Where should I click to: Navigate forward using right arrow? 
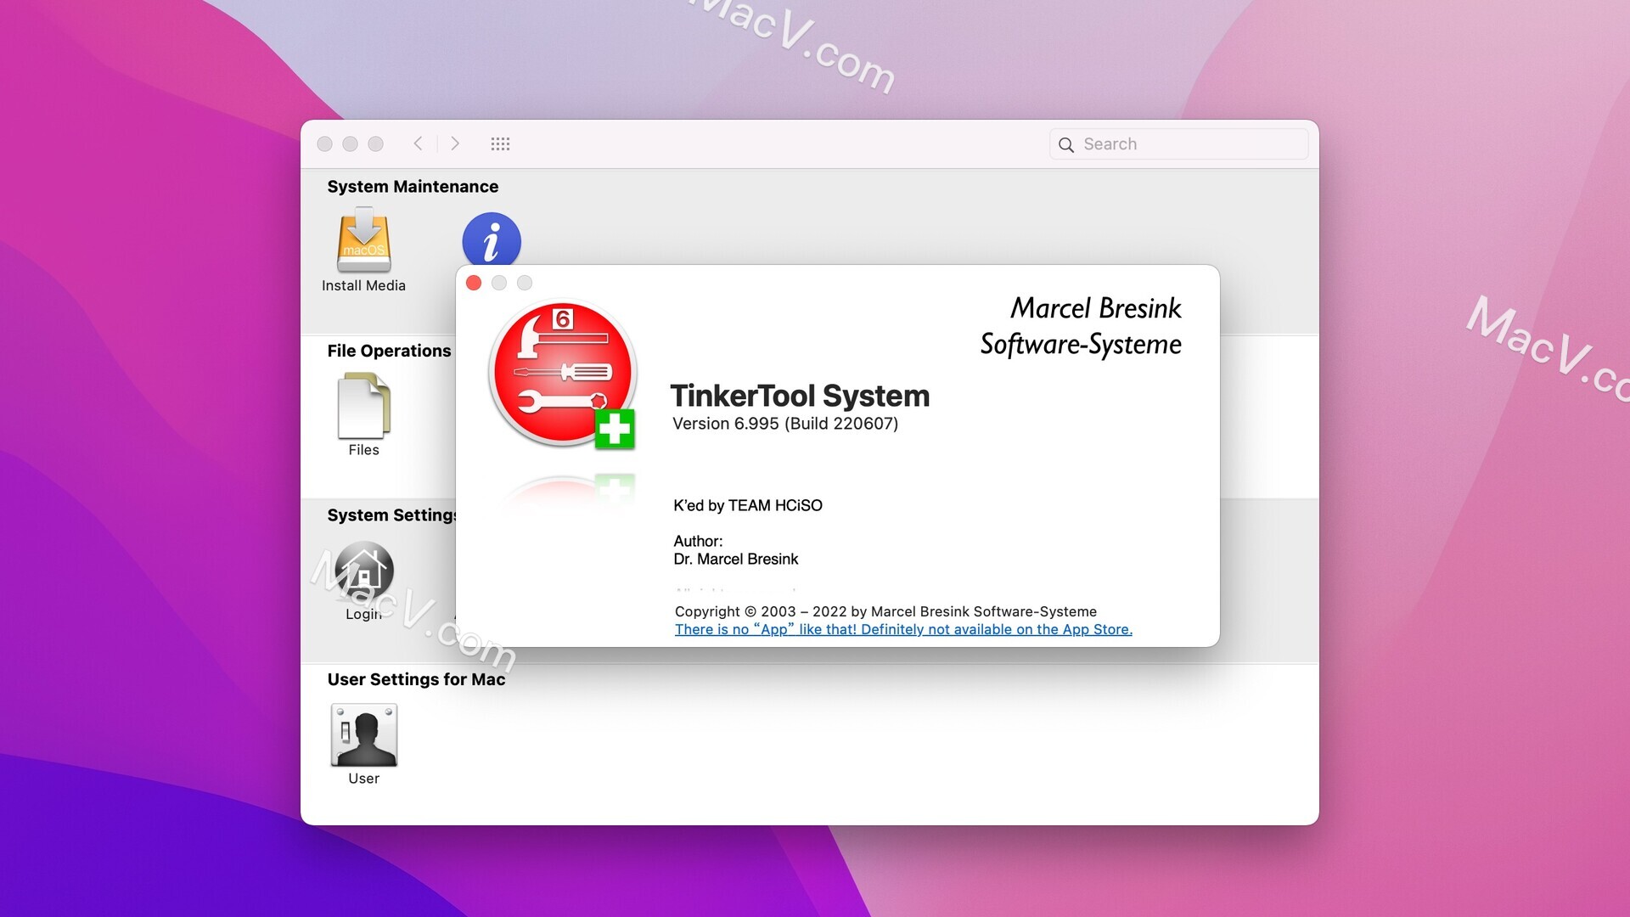[454, 143]
